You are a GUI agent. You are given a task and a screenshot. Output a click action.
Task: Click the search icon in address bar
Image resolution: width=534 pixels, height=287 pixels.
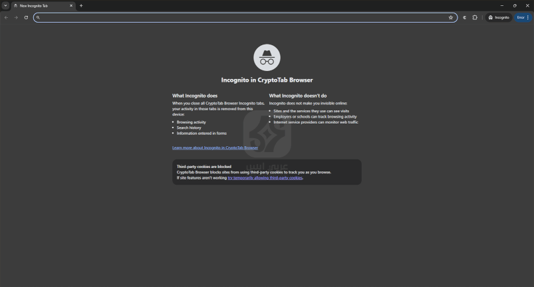pos(38,17)
